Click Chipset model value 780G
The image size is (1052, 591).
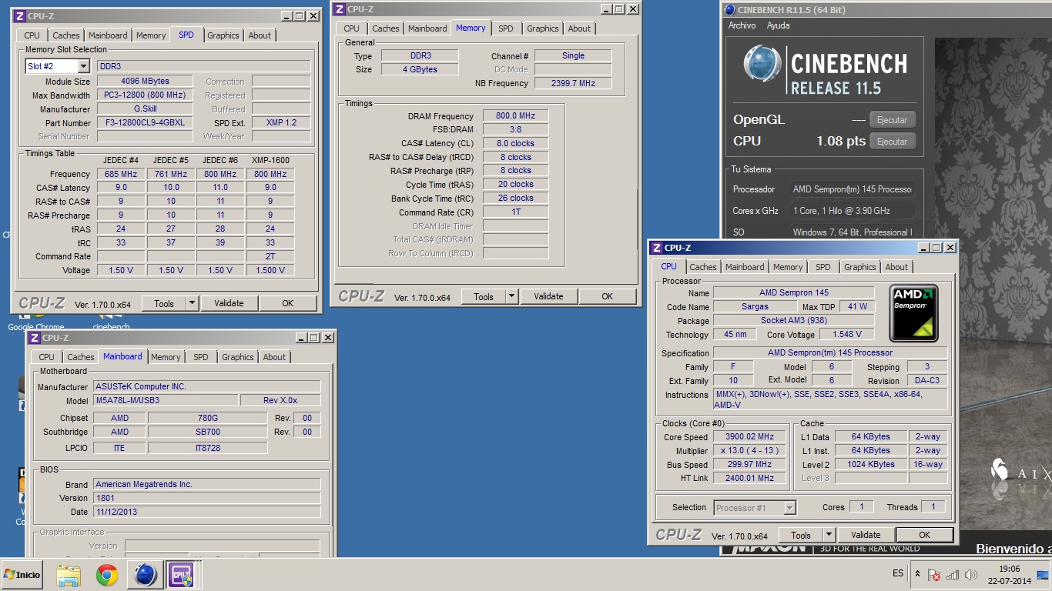207,418
